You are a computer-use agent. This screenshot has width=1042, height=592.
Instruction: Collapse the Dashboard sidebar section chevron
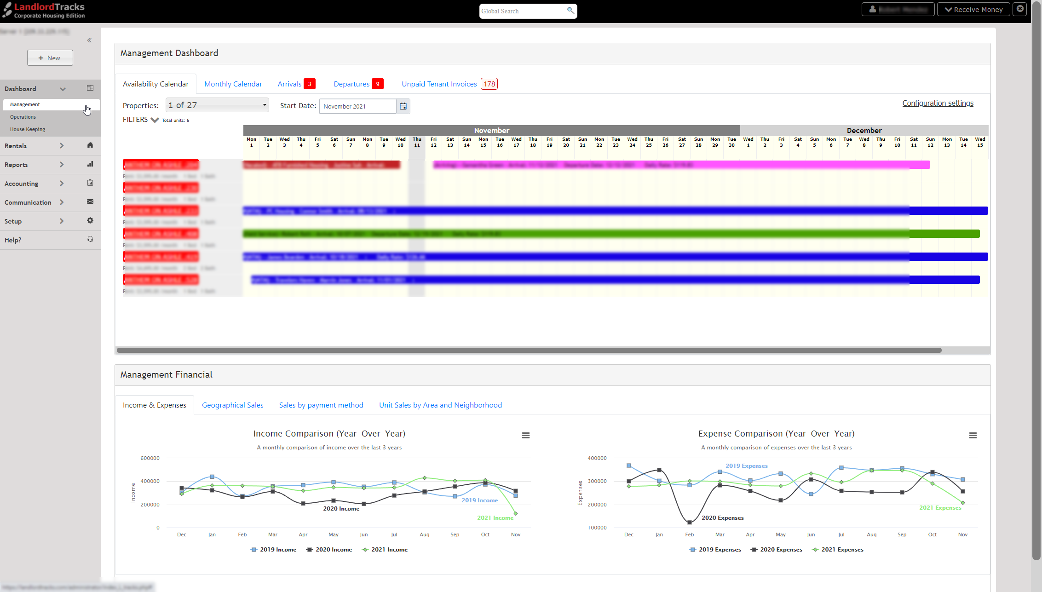63,89
